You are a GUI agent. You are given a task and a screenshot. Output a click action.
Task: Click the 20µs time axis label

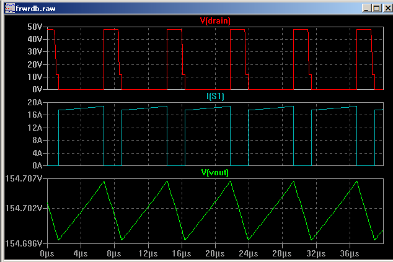tap(215, 253)
